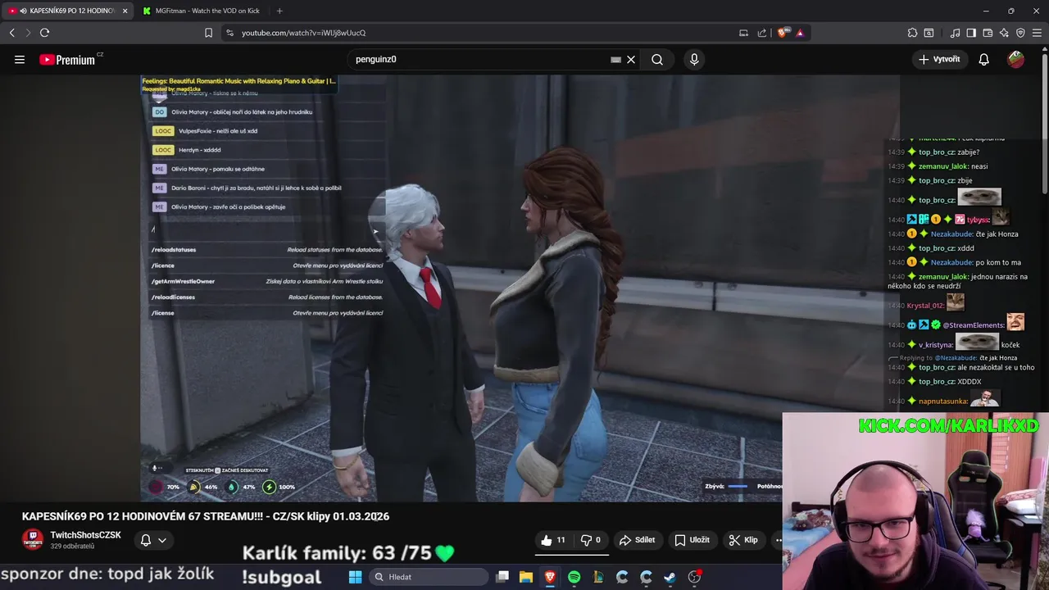
Task: Reload the page
Action: click(x=44, y=33)
